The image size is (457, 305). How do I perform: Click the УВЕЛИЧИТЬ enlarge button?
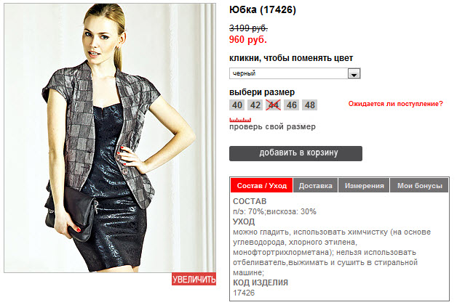click(194, 279)
